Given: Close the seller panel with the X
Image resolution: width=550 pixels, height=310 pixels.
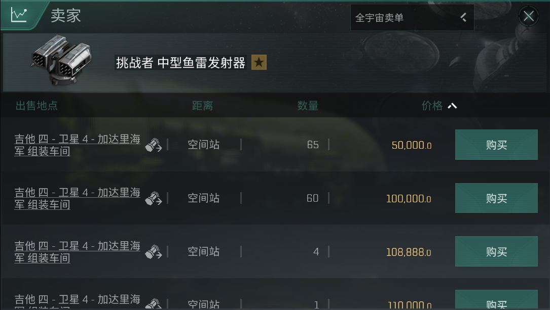Looking at the screenshot, I should [x=528, y=16].
